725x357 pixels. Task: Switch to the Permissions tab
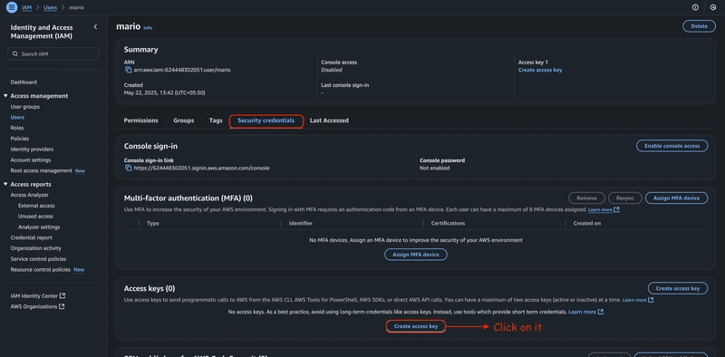click(x=140, y=121)
